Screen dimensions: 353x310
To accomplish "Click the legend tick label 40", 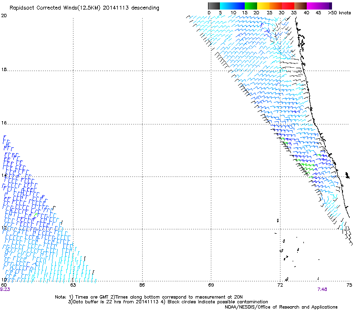I will click(x=306, y=13).
